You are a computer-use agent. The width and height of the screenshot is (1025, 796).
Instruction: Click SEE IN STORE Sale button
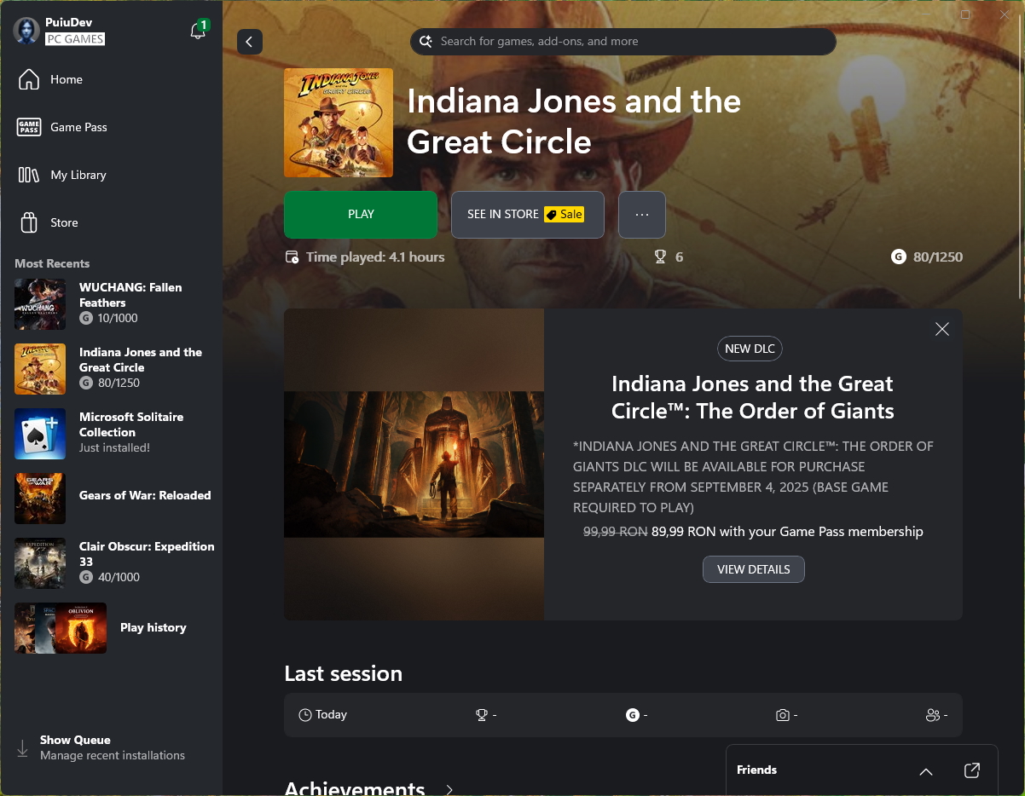[527, 215]
